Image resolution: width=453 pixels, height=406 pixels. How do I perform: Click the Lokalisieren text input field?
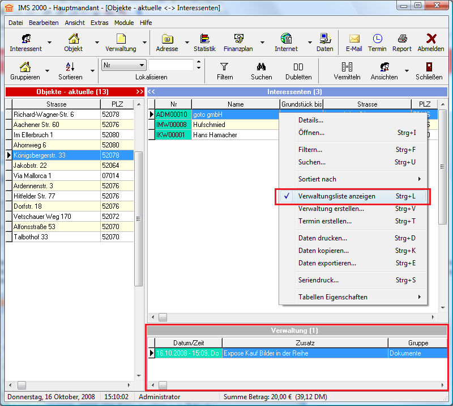171,65
